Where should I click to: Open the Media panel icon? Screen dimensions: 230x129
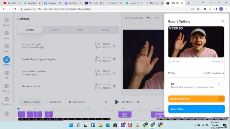tap(6, 34)
